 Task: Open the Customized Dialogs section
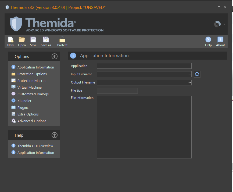33,94
